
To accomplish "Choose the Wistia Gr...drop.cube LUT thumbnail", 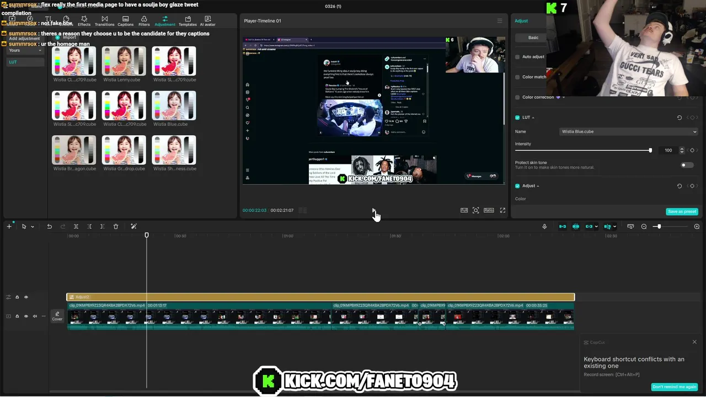I will tap(124, 150).
